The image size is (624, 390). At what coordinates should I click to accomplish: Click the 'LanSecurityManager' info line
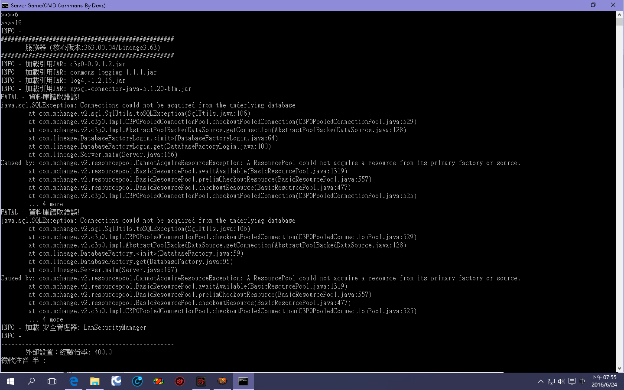pyautogui.click(x=74, y=328)
